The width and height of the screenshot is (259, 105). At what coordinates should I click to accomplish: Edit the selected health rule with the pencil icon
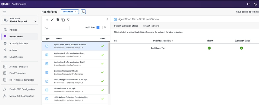(52, 20)
